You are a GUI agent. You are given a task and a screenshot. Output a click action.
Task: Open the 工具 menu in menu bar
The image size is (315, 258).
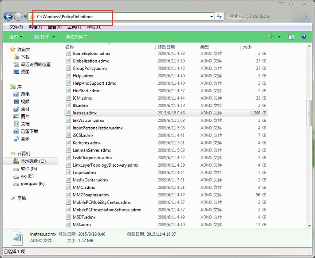click(x=71, y=27)
